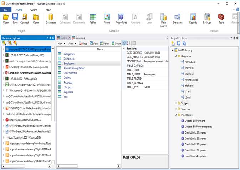The height and width of the screenshot is (170, 240).
Task: Select the Couchbase localhost:8091 connection
Action: [26, 120]
